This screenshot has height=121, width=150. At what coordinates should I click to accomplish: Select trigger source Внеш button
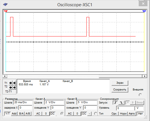(140, 103)
